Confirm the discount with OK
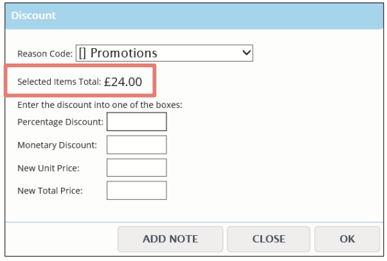387x261 pixels. (x=347, y=239)
